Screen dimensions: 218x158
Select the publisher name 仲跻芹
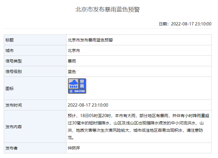point(74,148)
